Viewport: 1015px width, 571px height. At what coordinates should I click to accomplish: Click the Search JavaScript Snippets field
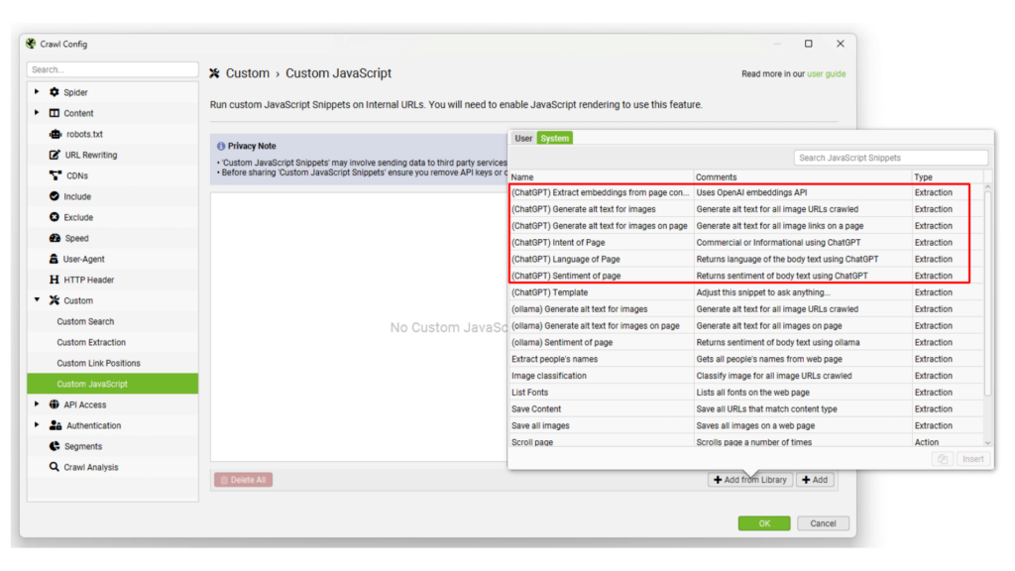(891, 158)
